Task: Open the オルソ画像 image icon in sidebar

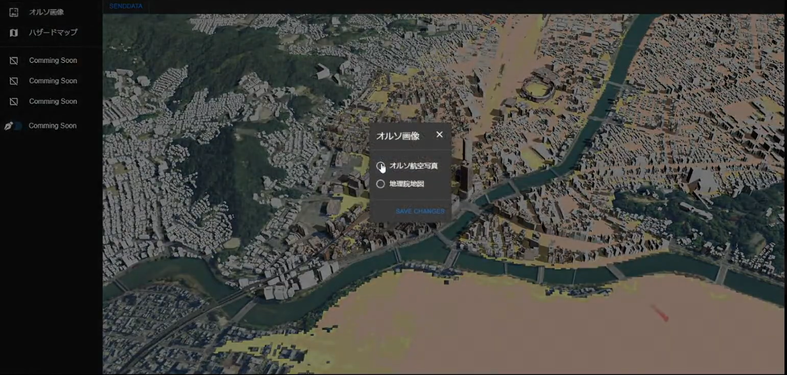Action: (x=14, y=12)
